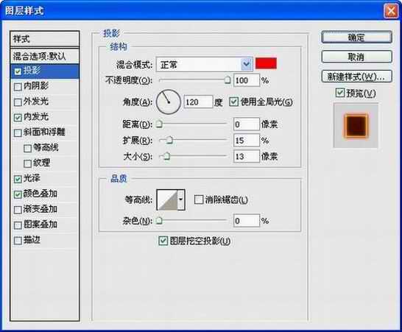Click the 不透明度 opacity slider handle

pyautogui.click(x=228, y=80)
